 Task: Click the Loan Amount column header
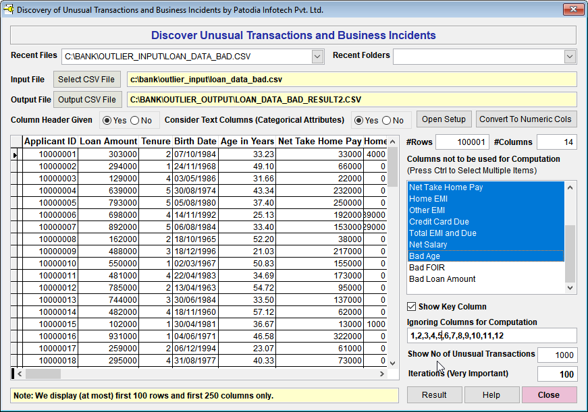coord(108,142)
